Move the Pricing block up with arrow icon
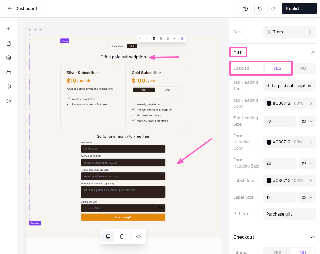This screenshot has height=254, width=320. click(x=140, y=38)
